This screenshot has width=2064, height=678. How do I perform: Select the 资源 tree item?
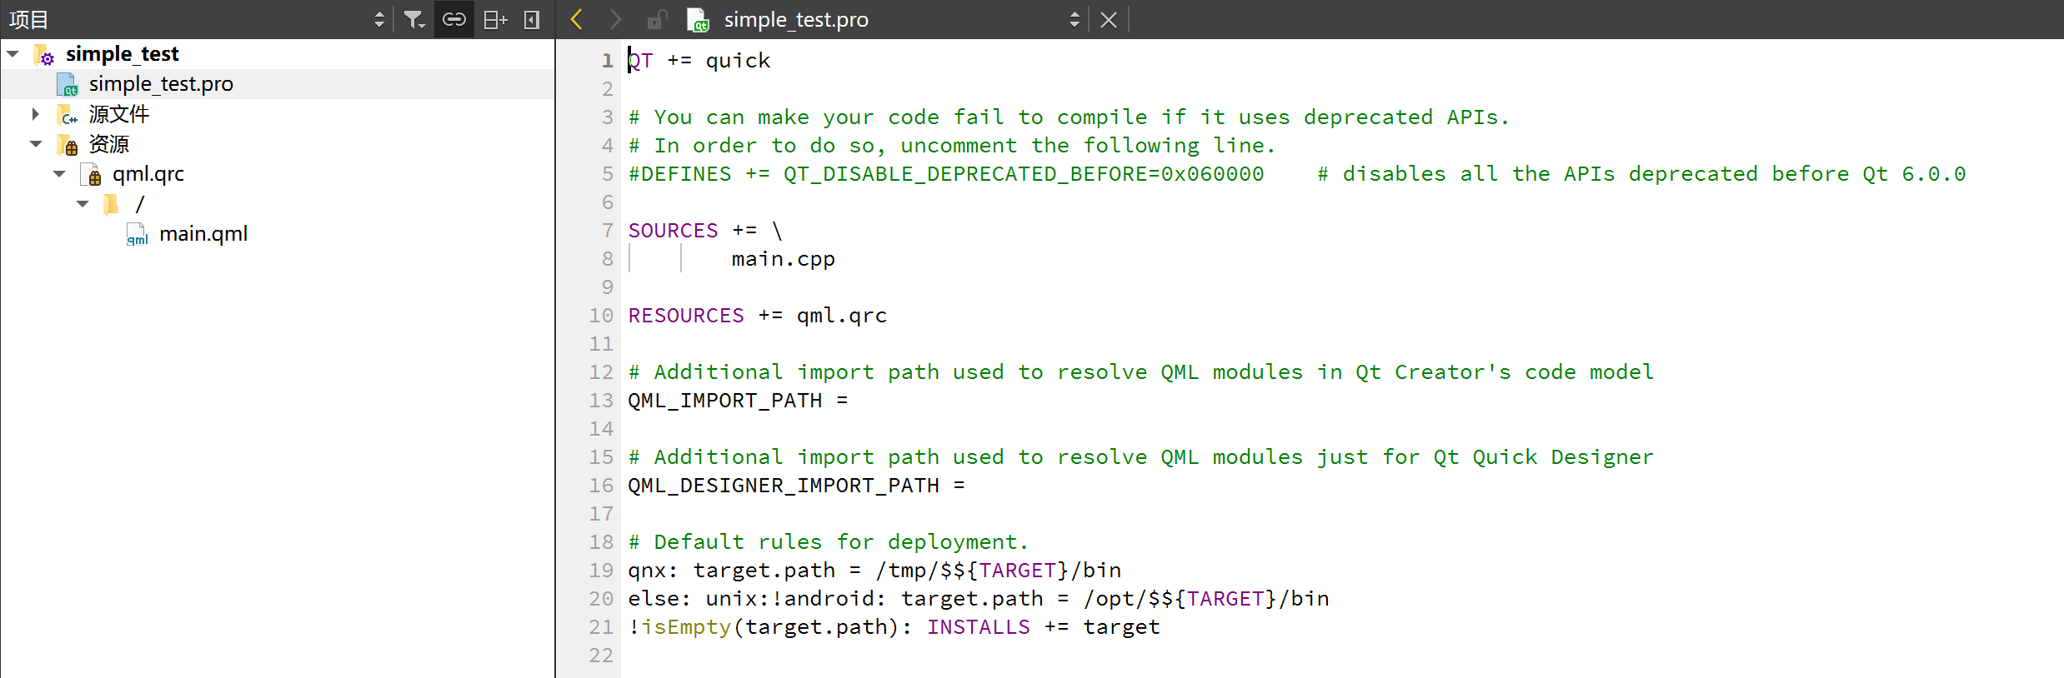coord(109,144)
